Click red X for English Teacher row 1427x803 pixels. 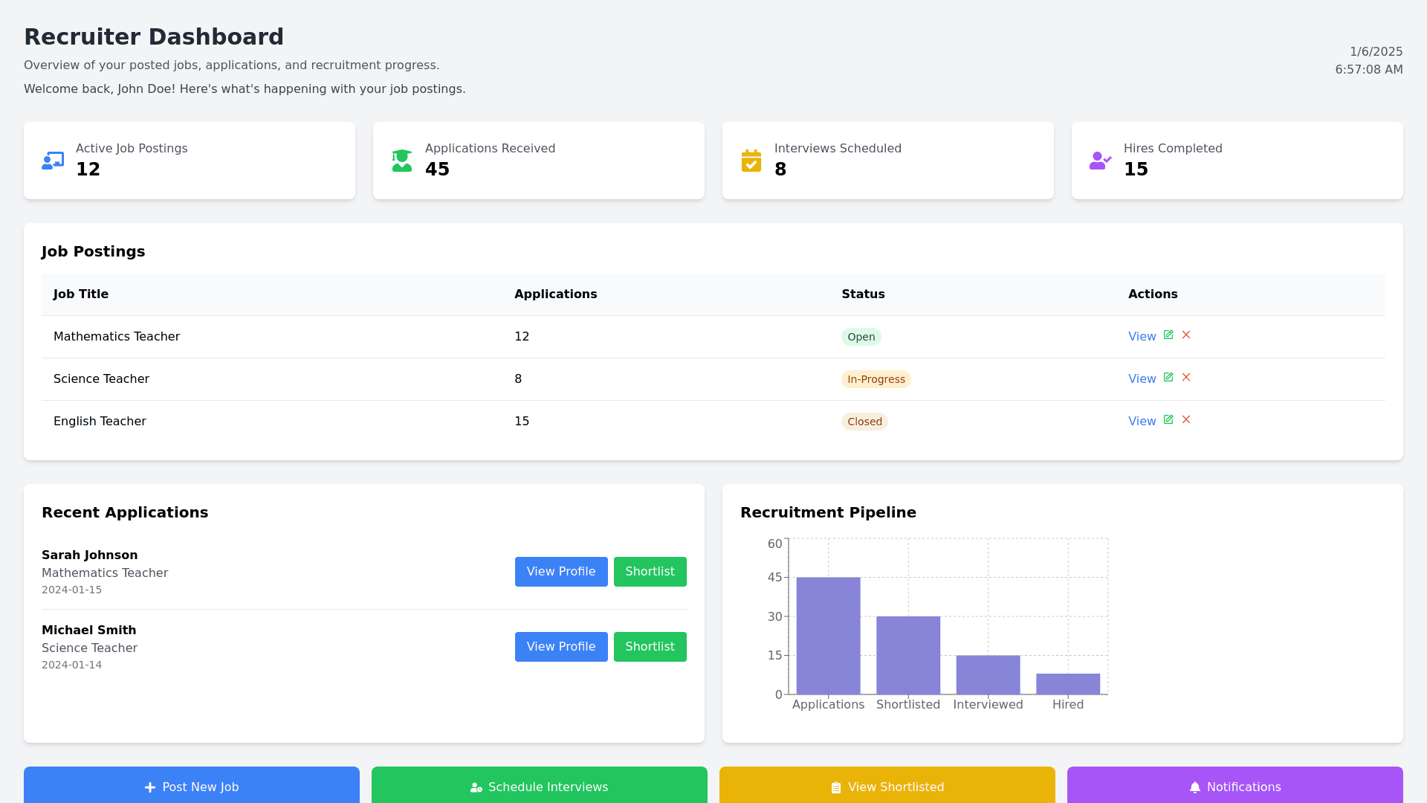pyautogui.click(x=1186, y=420)
